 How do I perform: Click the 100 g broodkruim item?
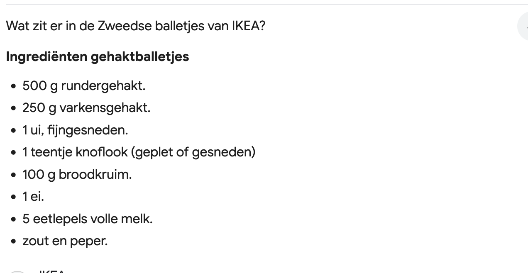coord(77,174)
